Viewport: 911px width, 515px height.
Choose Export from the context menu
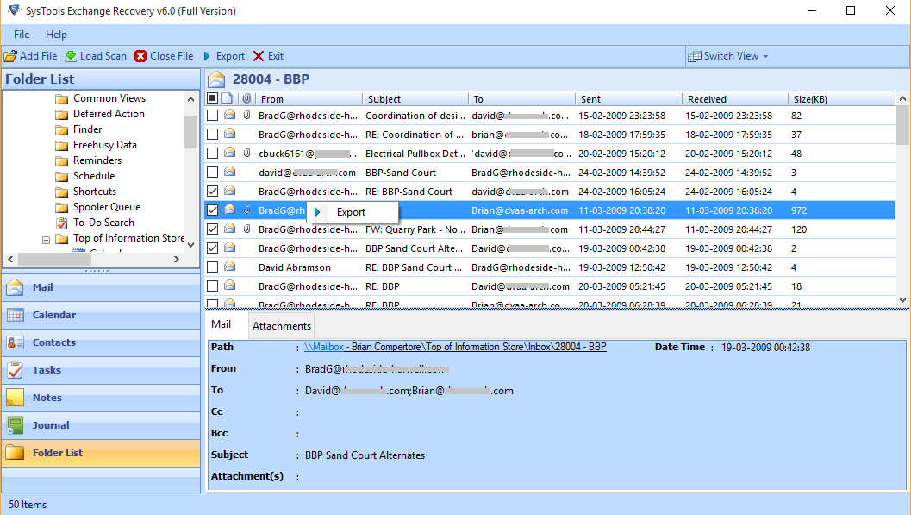(353, 212)
